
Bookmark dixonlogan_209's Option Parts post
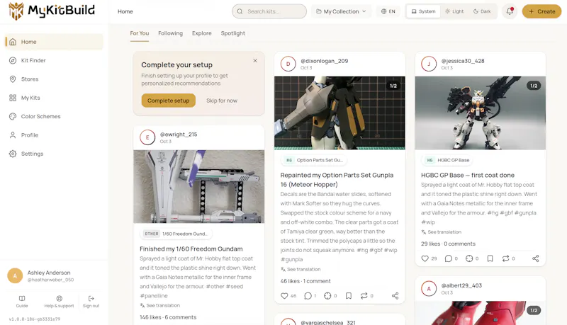tap(349, 296)
